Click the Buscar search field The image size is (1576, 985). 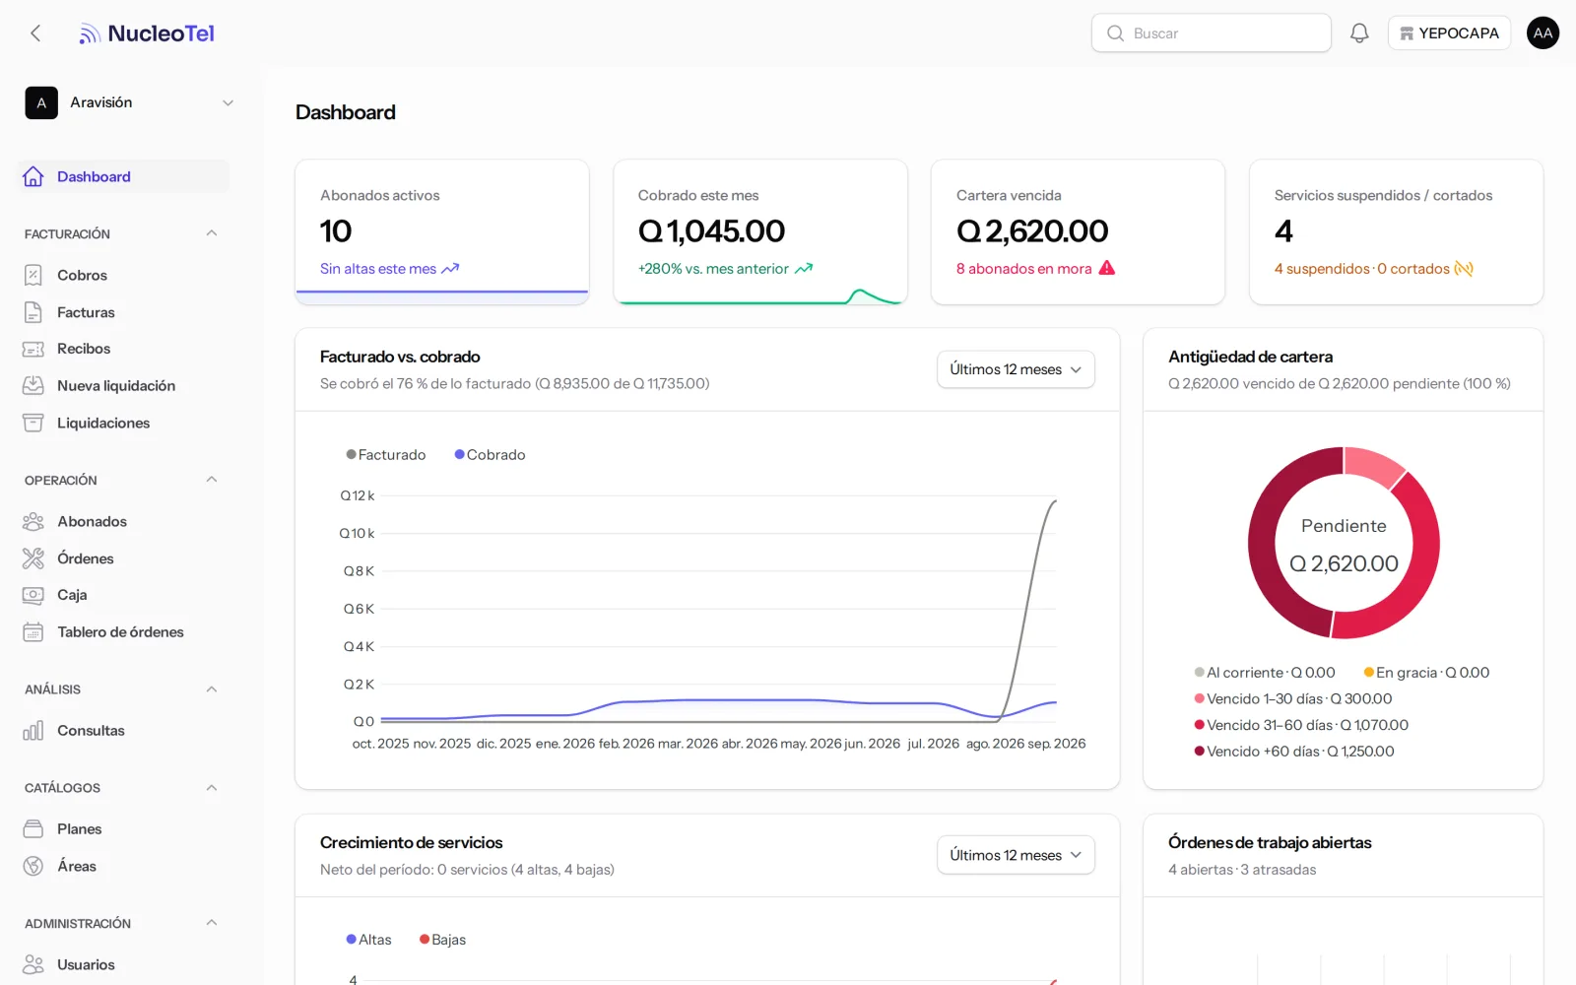[1211, 33]
